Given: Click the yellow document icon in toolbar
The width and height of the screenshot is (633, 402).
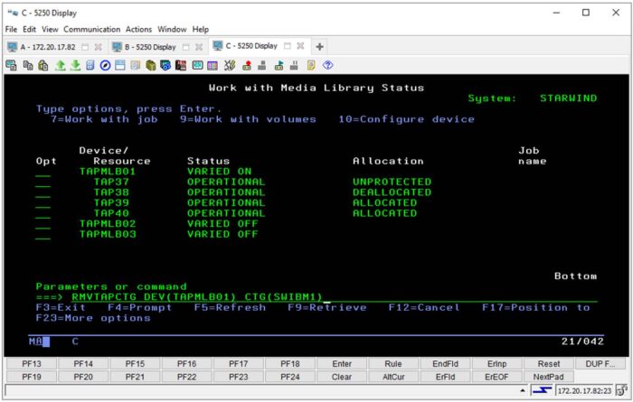Looking at the screenshot, I should tap(310, 65).
